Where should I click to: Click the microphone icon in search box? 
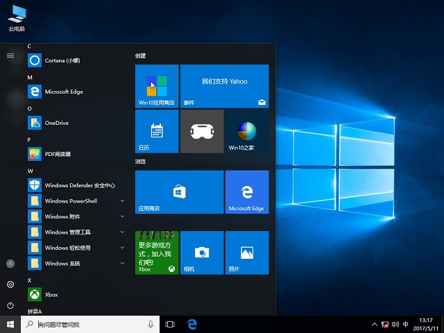[151, 324]
